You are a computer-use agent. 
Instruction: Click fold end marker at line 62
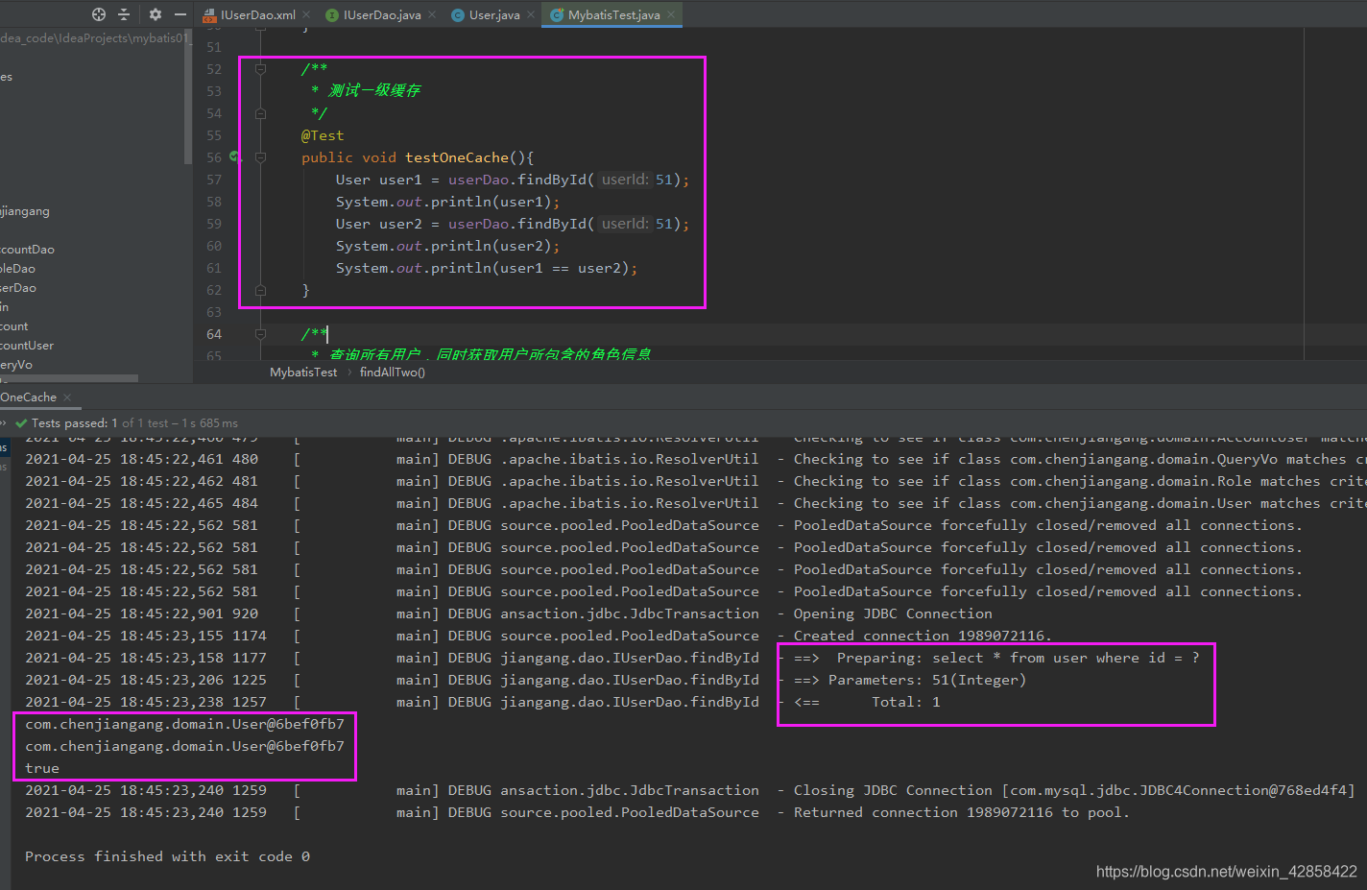(260, 290)
